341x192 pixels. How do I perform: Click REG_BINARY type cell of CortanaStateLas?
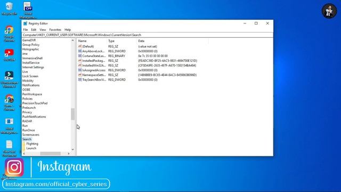coord(117,56)
